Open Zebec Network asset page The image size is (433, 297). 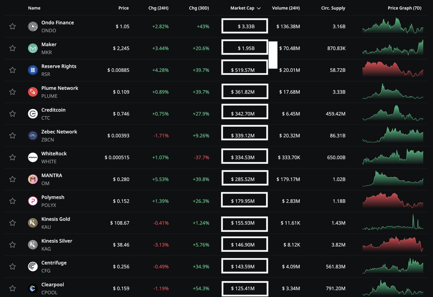coord(59,132)
